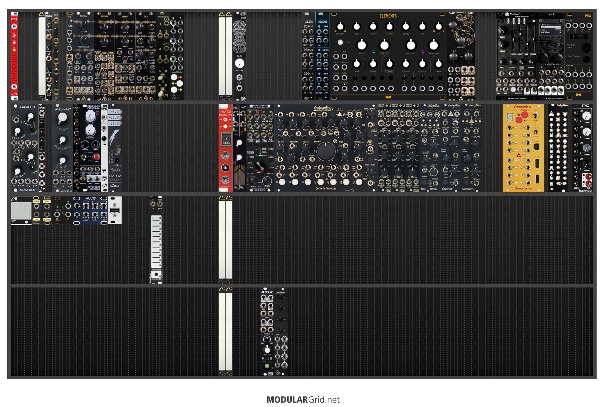
Task: Select the PARADOX oscillator module
Action: pos(25,148)
